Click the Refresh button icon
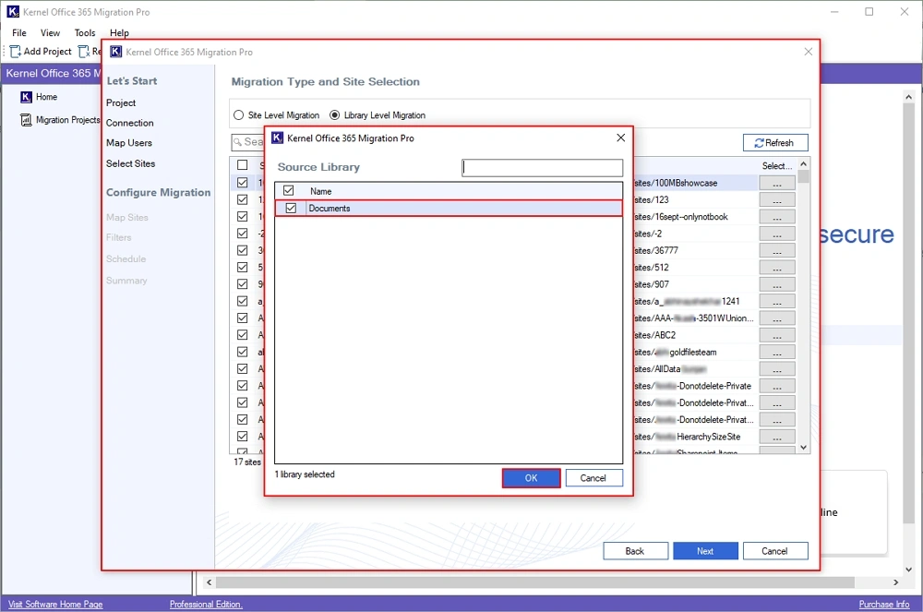The width and height of the screenshot is (923, 612). coord(761,142)
